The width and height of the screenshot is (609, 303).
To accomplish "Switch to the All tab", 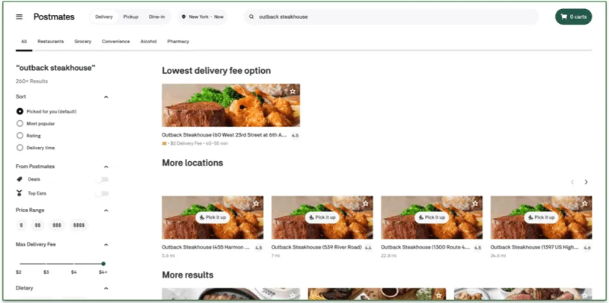I will [x=24, y=42].
